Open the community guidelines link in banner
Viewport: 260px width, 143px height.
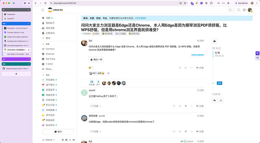click(141, 18)
